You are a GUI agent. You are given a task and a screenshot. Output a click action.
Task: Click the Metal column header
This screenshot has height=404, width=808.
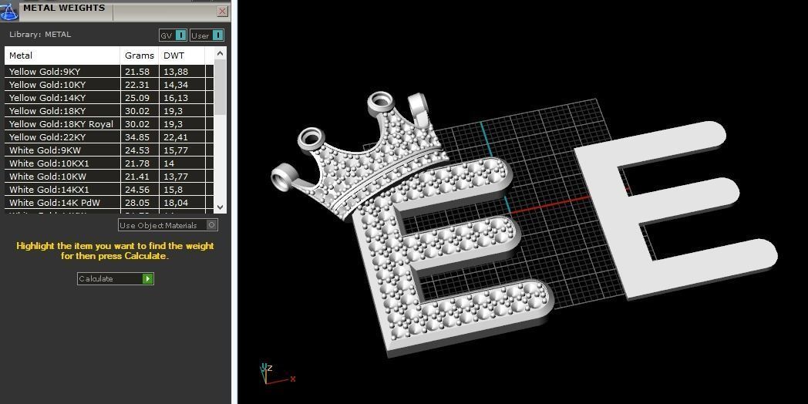click(62, 56)
